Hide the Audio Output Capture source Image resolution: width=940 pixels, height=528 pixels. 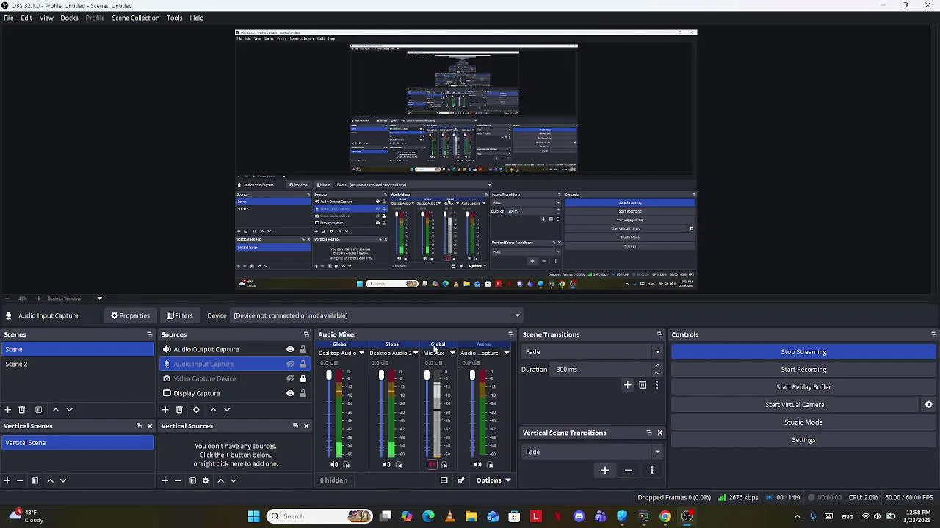(290, 350)
